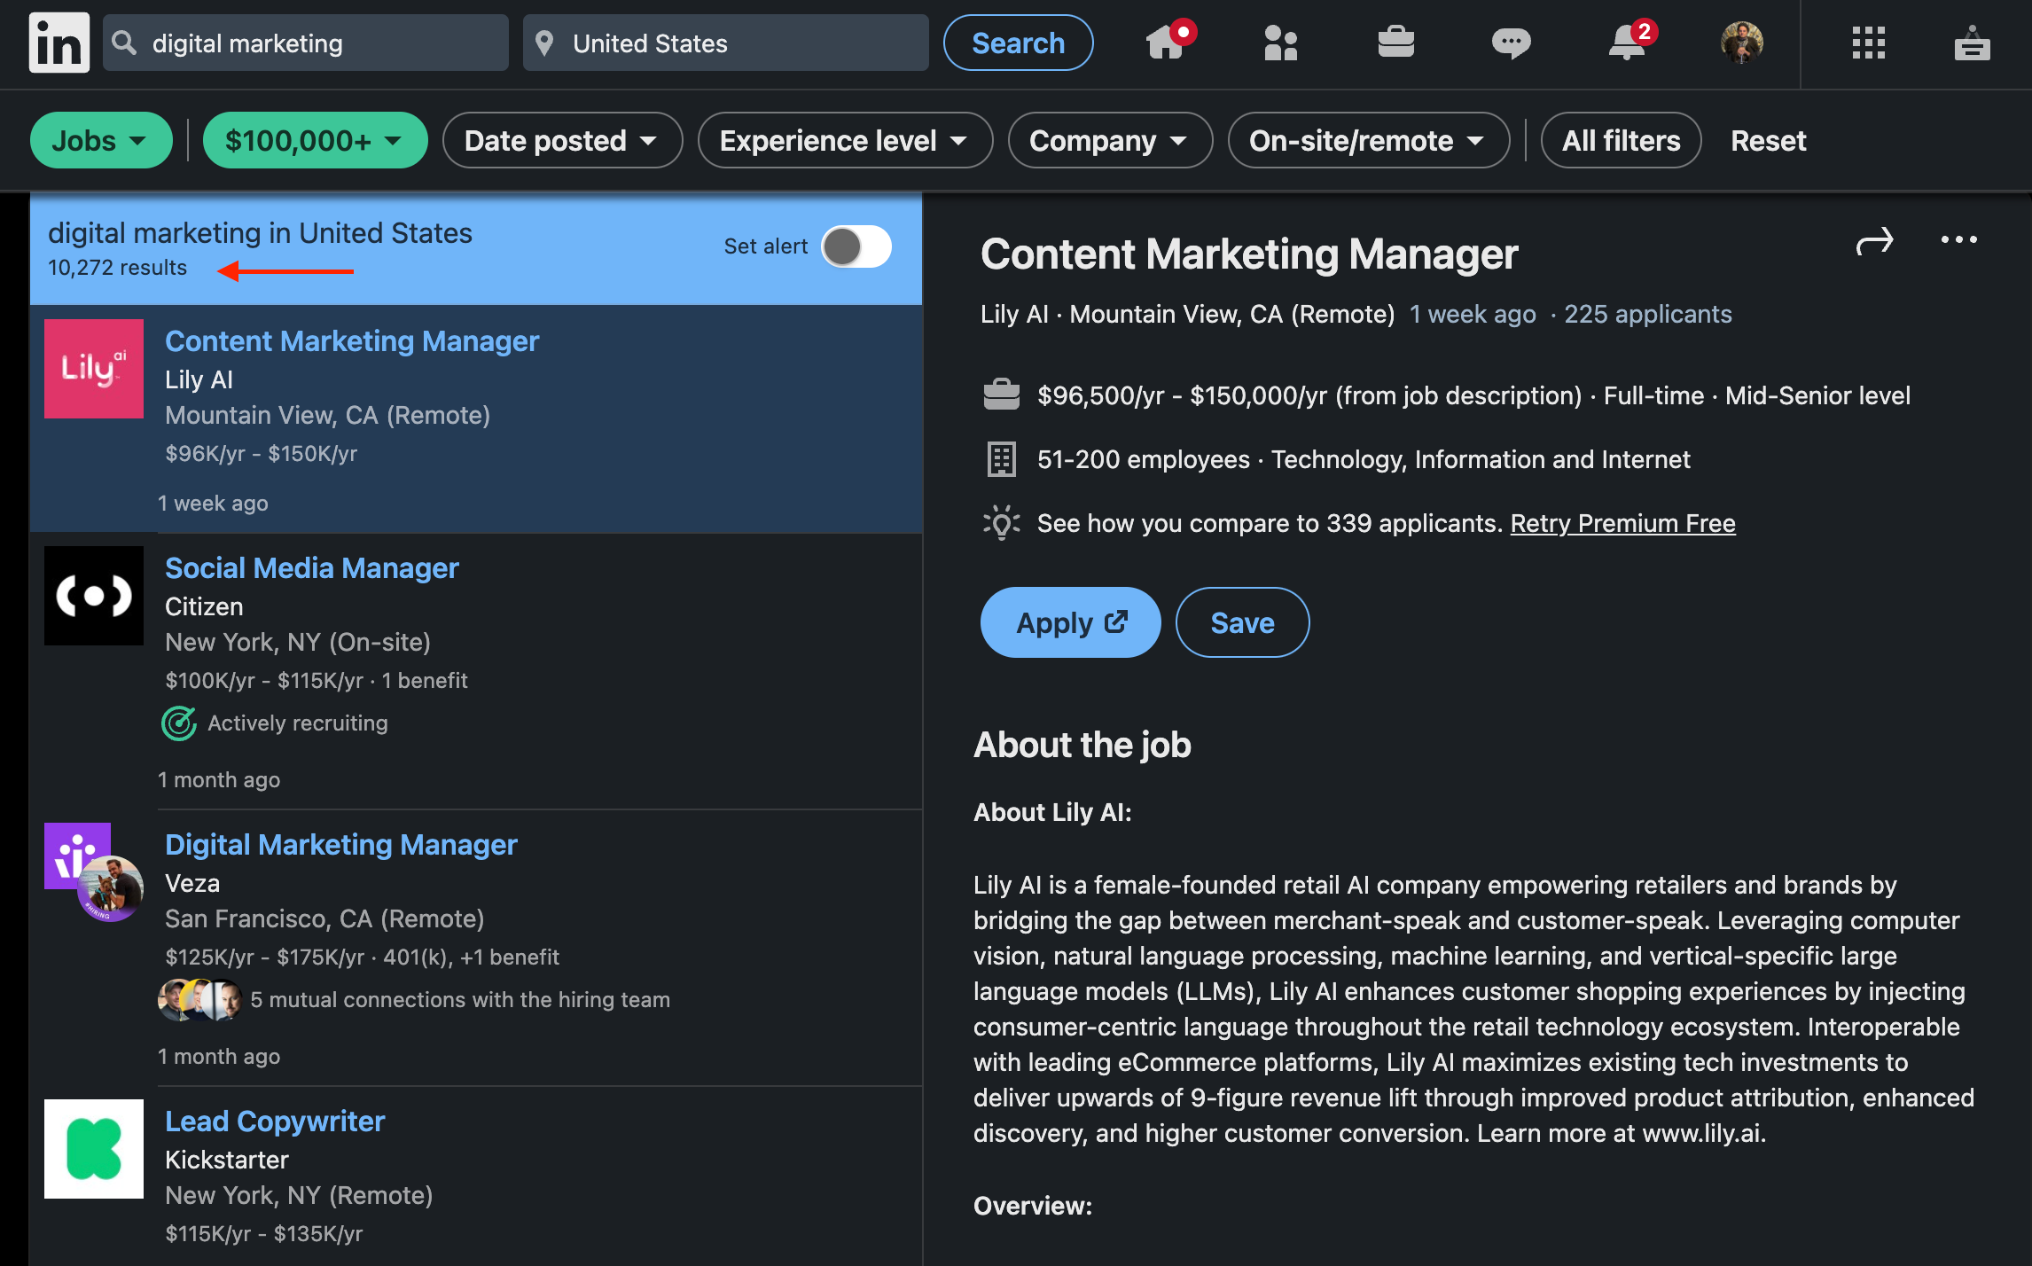
Task: Click the Kickstarter company logo
Action: [x=94, y=1148]
